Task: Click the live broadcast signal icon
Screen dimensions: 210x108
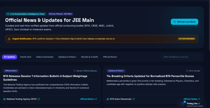Action: tap(8, 14)
